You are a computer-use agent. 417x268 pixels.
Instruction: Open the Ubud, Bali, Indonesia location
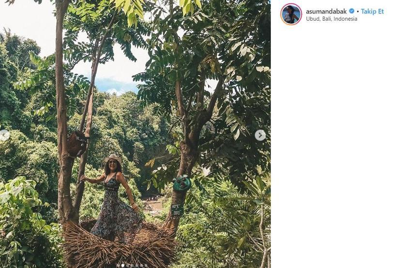(331, 19)
